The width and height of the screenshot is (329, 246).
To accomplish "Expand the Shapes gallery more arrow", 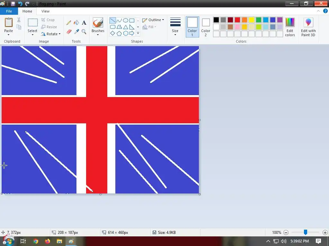I will [x=138, y=33].
